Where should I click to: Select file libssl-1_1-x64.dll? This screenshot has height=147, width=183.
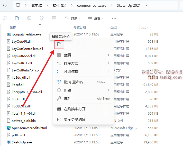click(24, 114)
